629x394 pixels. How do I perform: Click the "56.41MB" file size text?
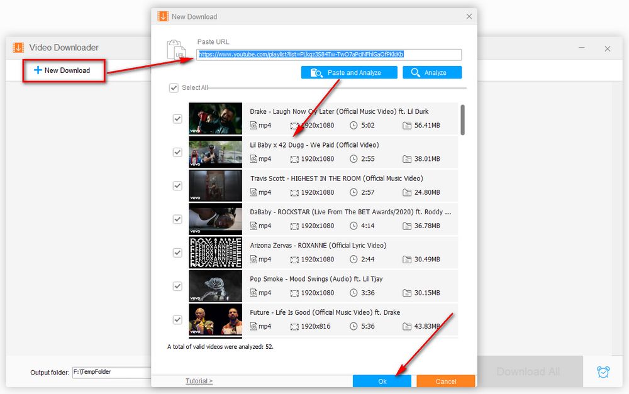(427, 126)
